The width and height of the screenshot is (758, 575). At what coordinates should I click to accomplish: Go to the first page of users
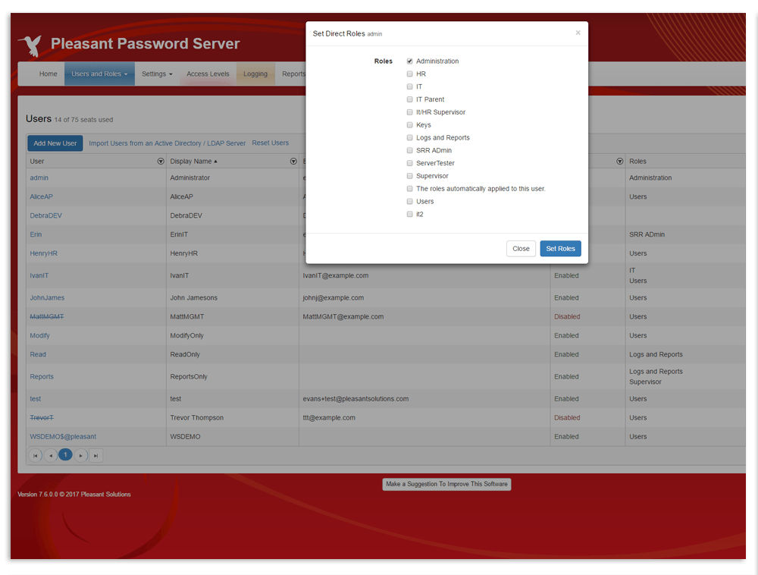coord(35,455)
